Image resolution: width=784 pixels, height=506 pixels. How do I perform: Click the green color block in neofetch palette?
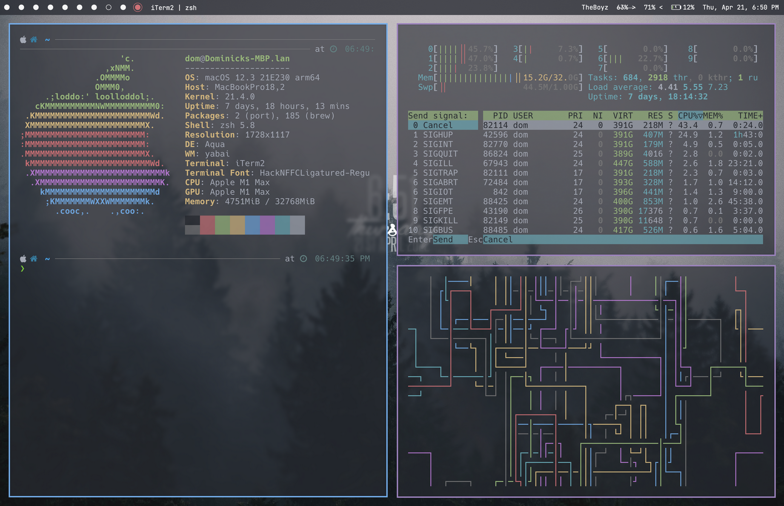(x=222, y=225)
